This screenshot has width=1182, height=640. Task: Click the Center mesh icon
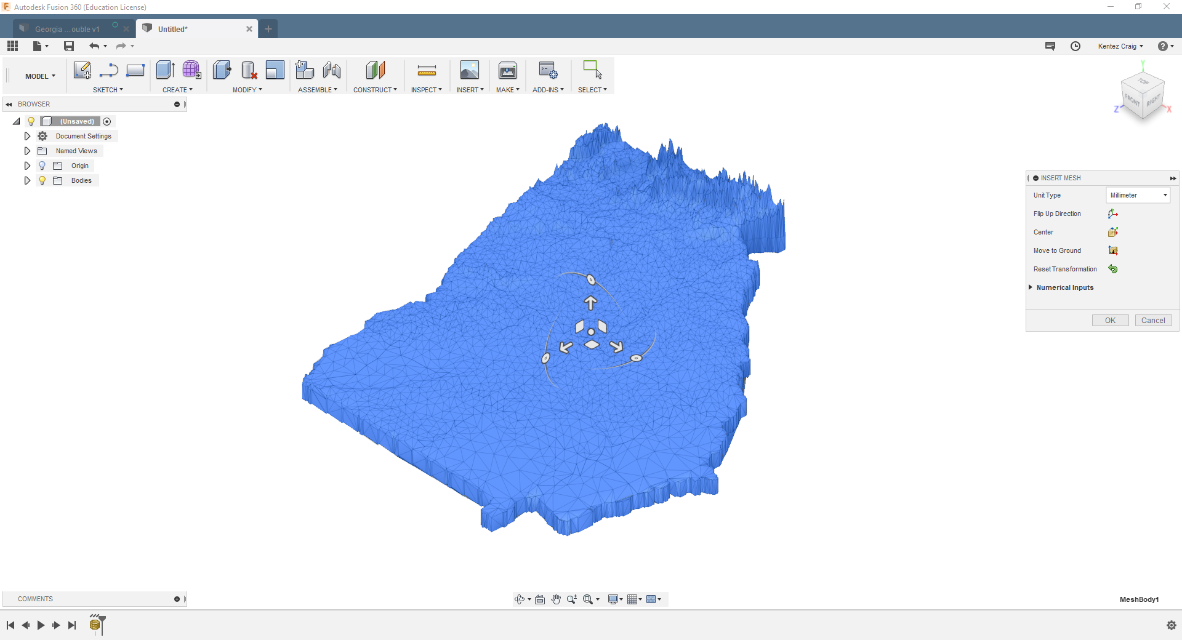pos(1113,232)
